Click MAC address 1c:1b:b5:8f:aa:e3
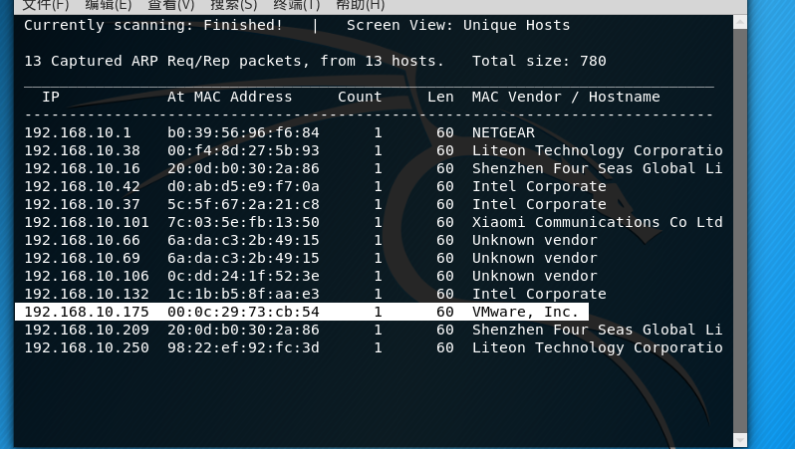Image resolution: width=795 pixels, height=449 pixels. coord(243,294)
